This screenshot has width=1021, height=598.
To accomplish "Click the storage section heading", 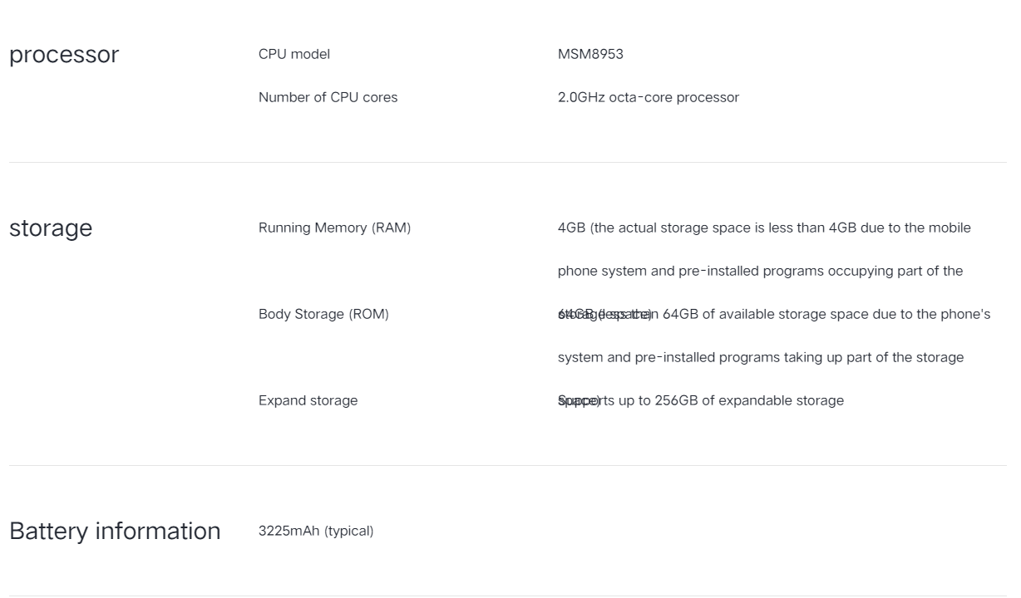I will point(51,228).
